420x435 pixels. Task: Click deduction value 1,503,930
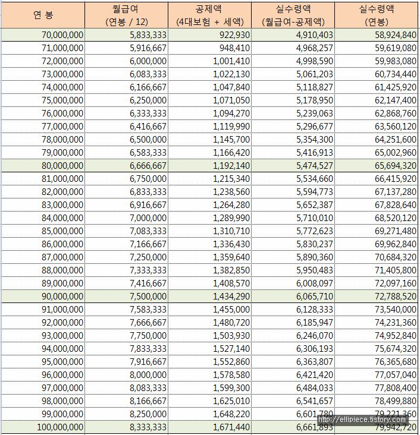[x=210, y=335]
